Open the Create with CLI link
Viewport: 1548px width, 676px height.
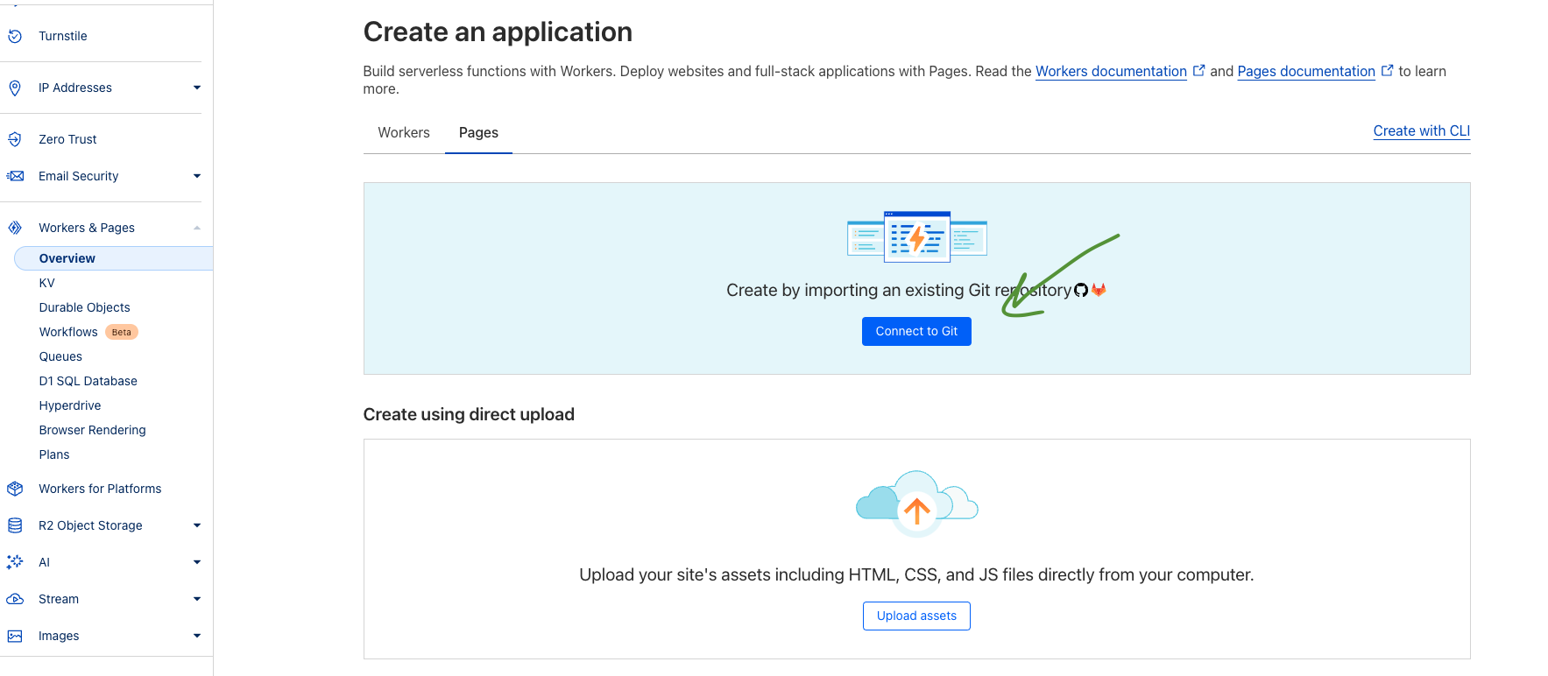[1421, 130]
